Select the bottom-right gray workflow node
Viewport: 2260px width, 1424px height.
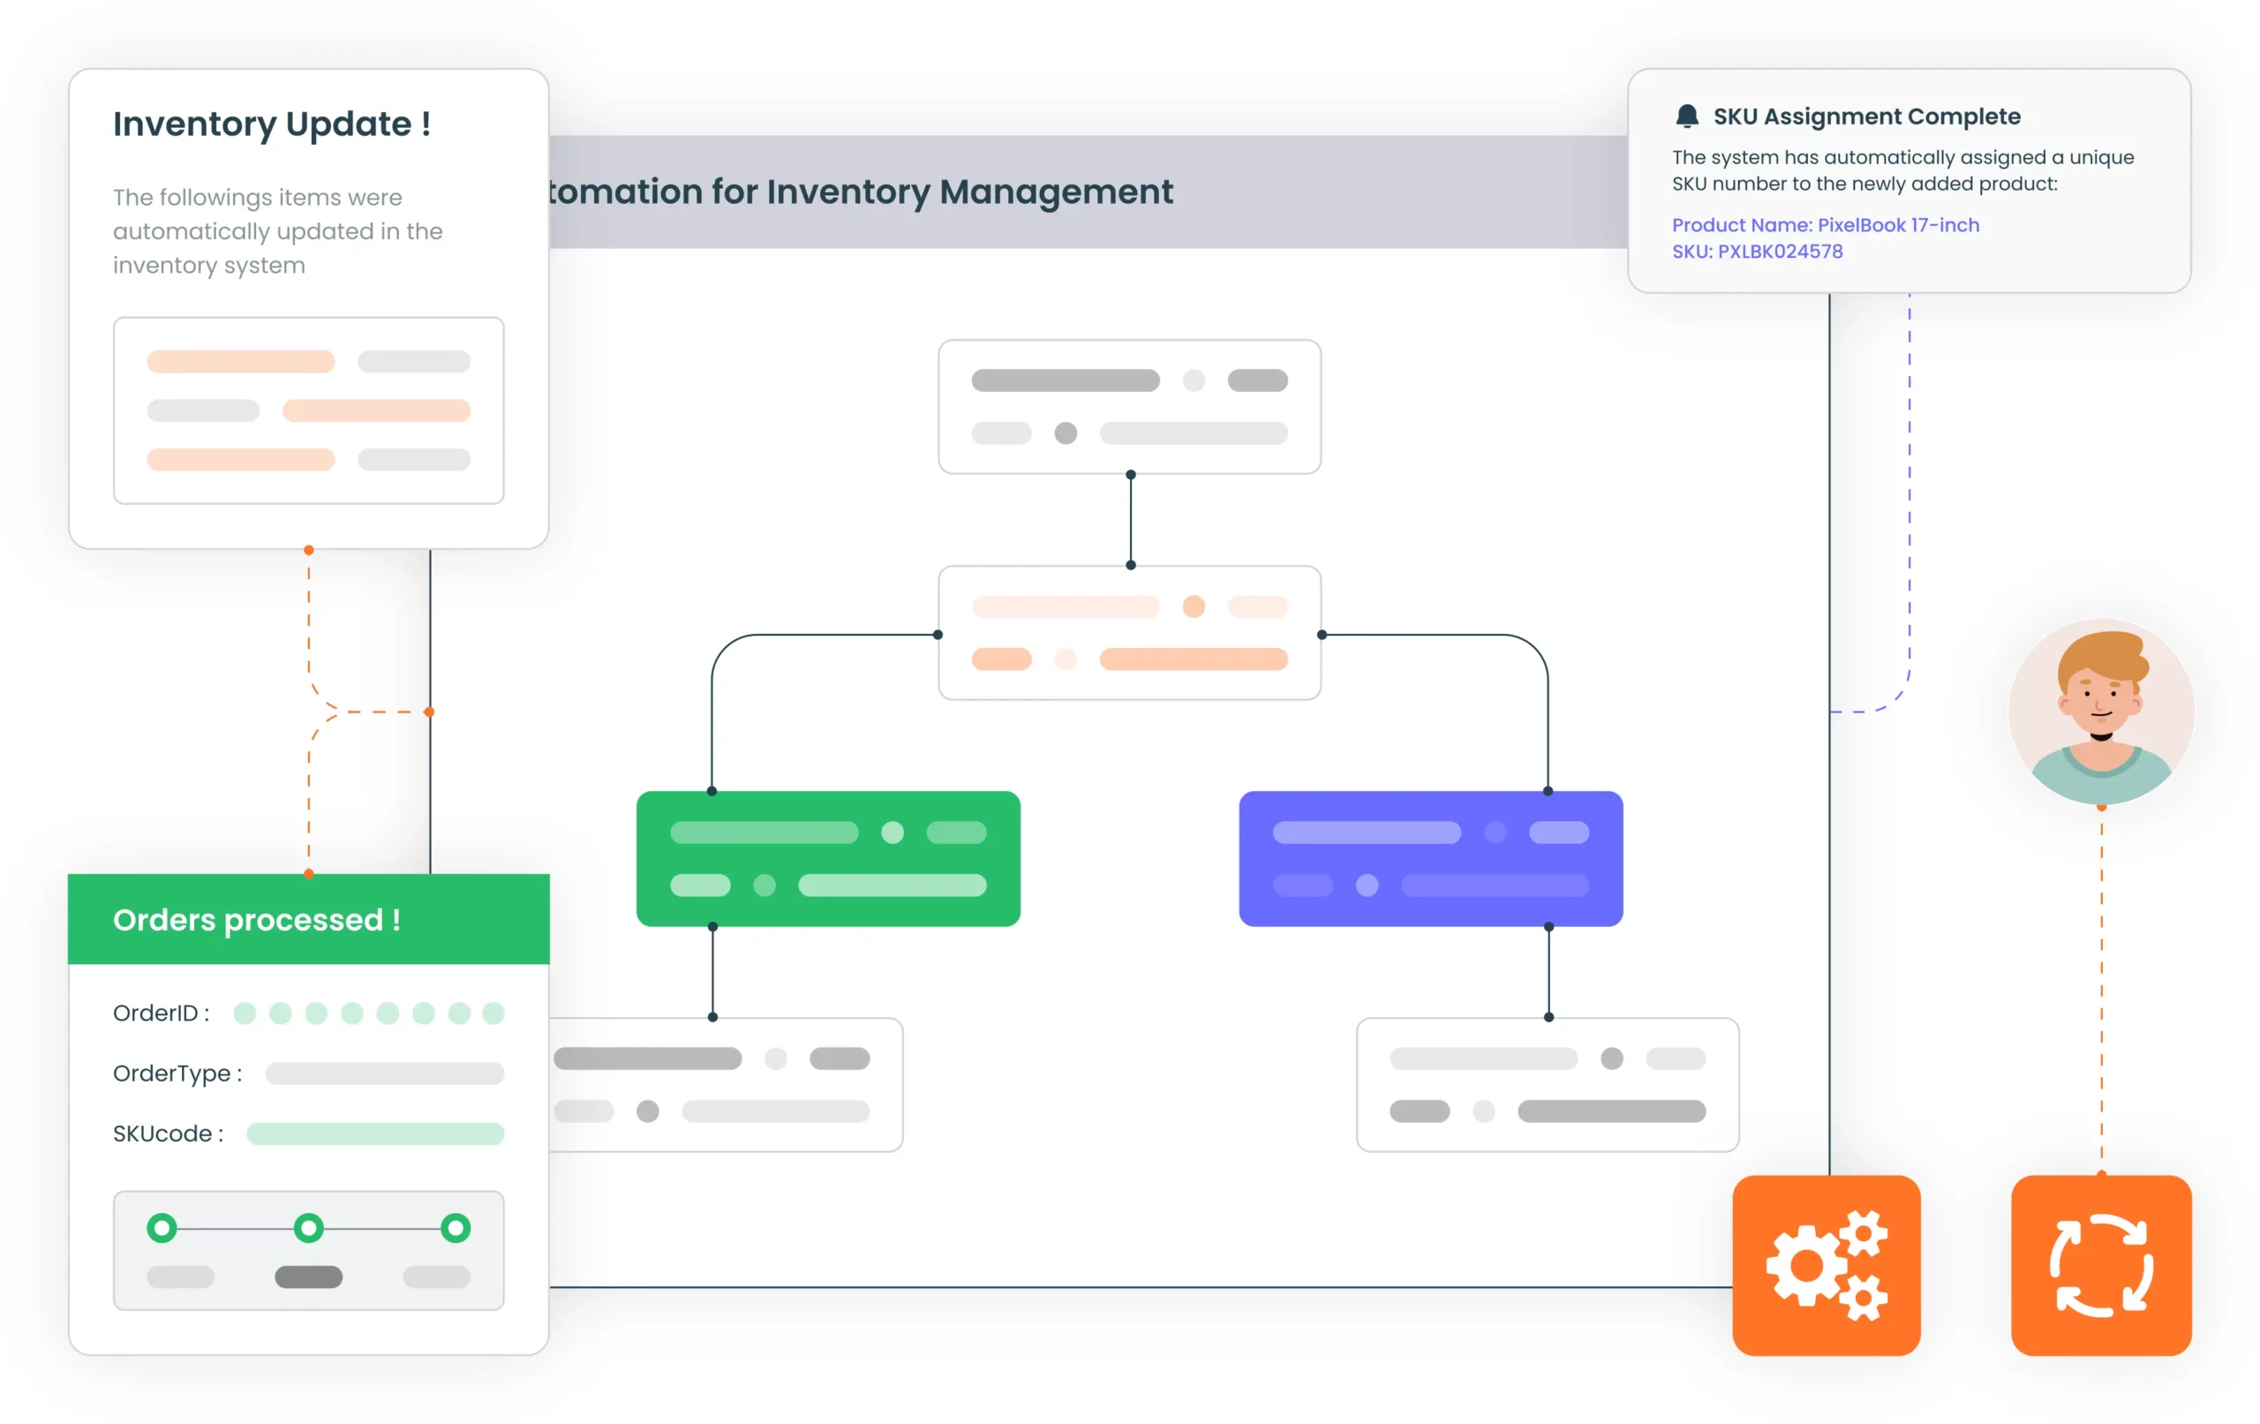[x=1547, y=1084]
